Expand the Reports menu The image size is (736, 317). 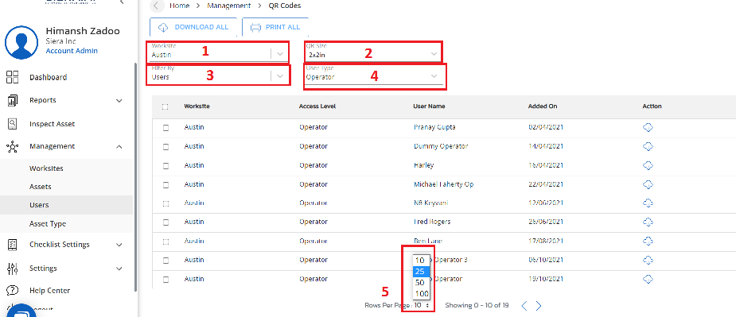(x=119, y=101)
